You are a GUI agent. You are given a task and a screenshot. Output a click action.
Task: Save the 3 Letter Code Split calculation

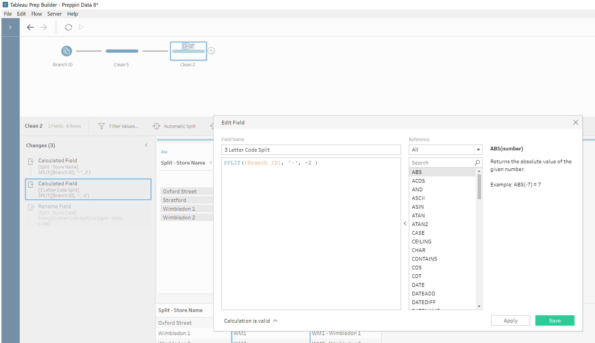pyautogui.click(x=554, y=320)
